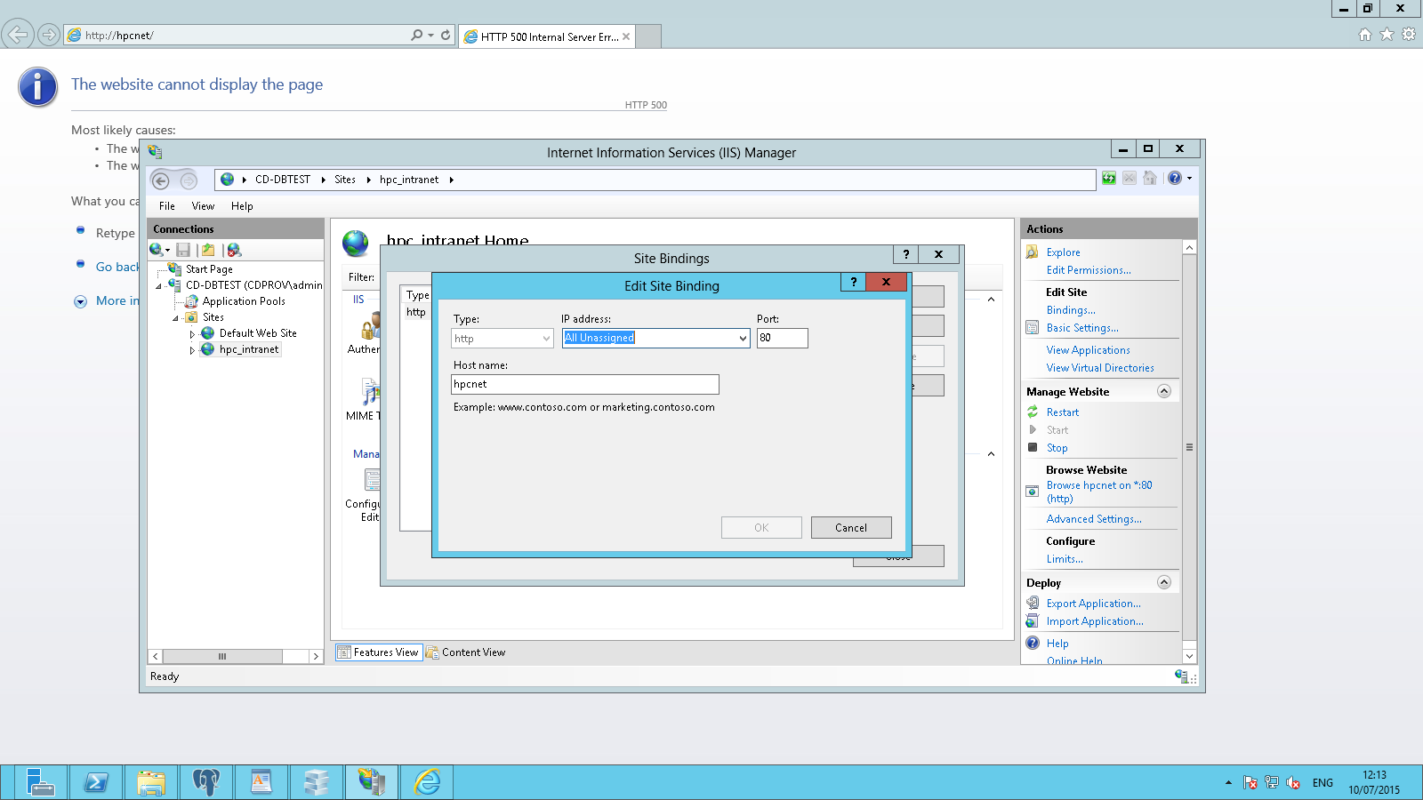Click the Home icon in the IIS Manager toolbar

click(x=1150, y=178)
